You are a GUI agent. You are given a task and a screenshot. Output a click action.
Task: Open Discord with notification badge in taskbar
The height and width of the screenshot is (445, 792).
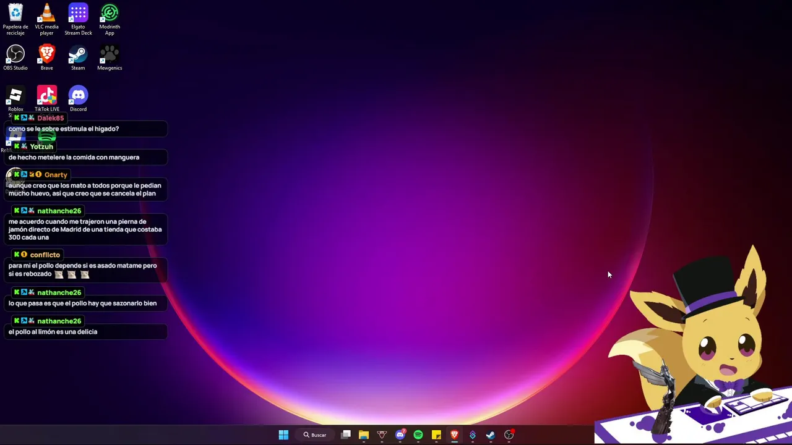(x=400, y=435)
